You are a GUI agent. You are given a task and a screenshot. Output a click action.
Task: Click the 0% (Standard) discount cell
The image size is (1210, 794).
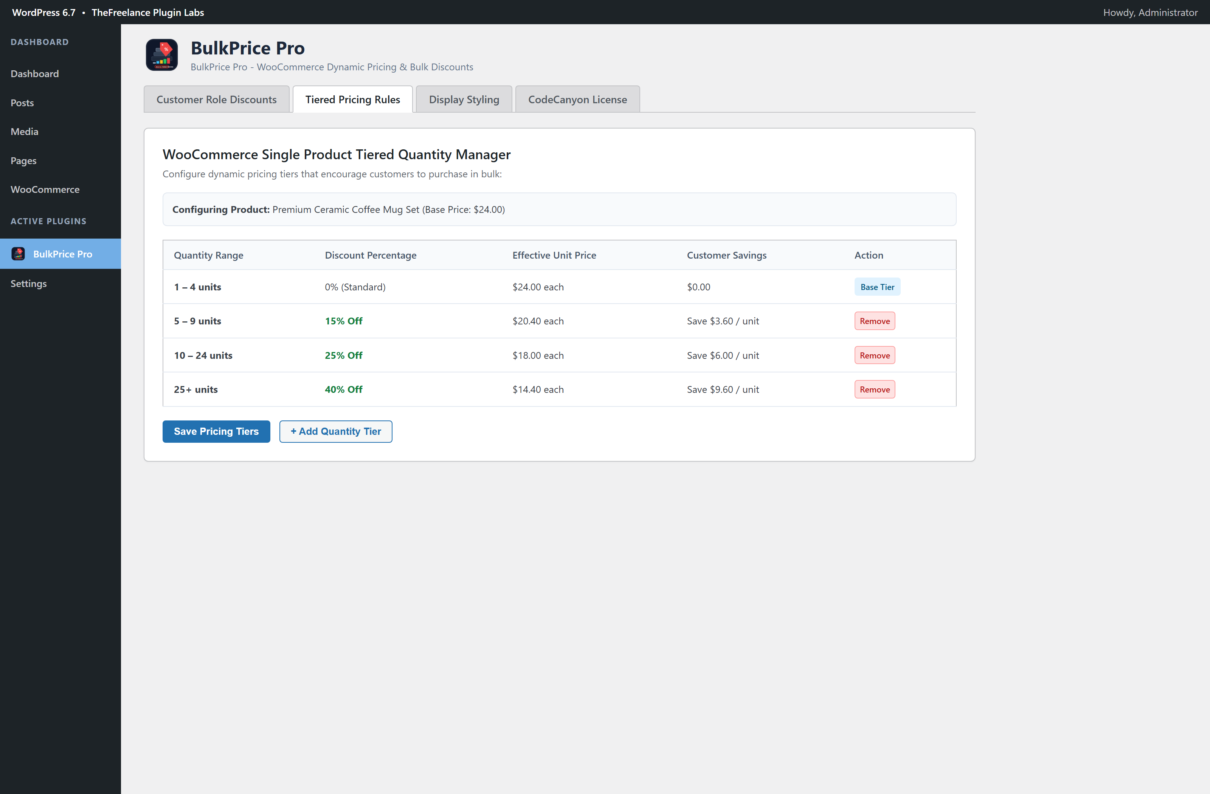(x=355, y=287)
